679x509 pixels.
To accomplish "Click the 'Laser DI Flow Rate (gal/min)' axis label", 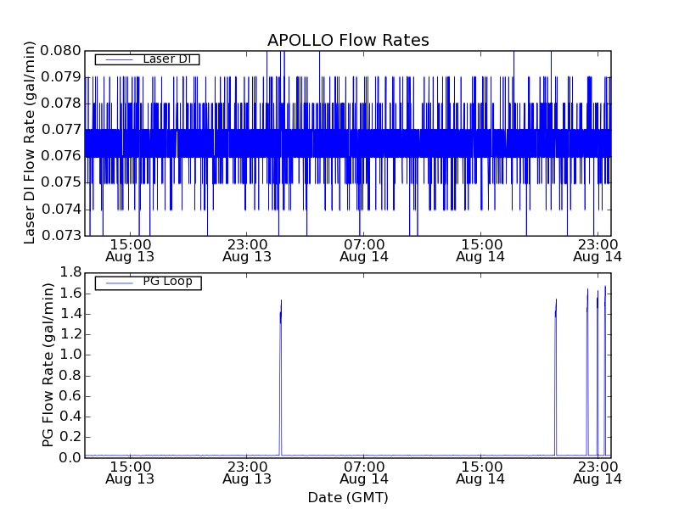I will (x=30, y=143).
